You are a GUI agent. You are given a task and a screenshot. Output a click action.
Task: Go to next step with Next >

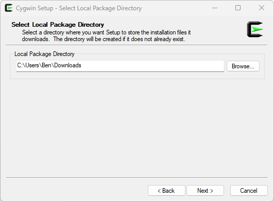(x=205, y=191)
